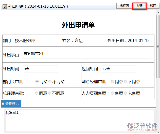Screen dimensions: 160x134
Task: Click the 泛普软件 logo watermark
Action: point(142,126)
